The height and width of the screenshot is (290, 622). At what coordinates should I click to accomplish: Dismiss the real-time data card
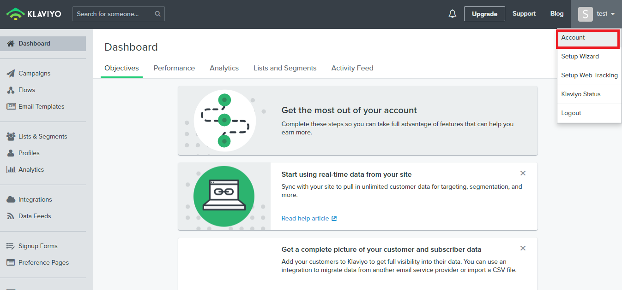click(x=523, y=173)
